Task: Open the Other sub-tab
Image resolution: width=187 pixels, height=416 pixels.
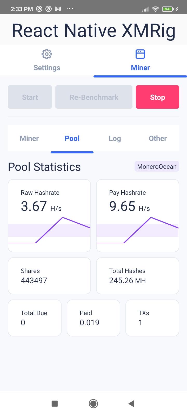Action: (158, 138)
